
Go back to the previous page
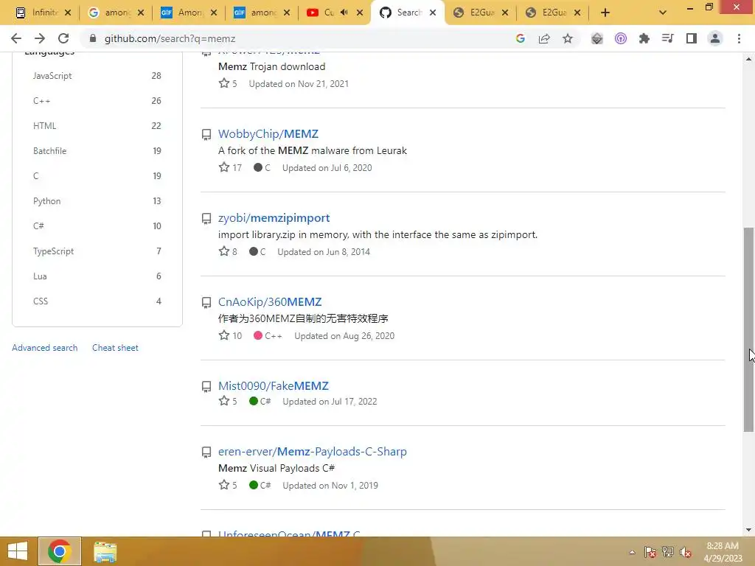pos(16,38)
